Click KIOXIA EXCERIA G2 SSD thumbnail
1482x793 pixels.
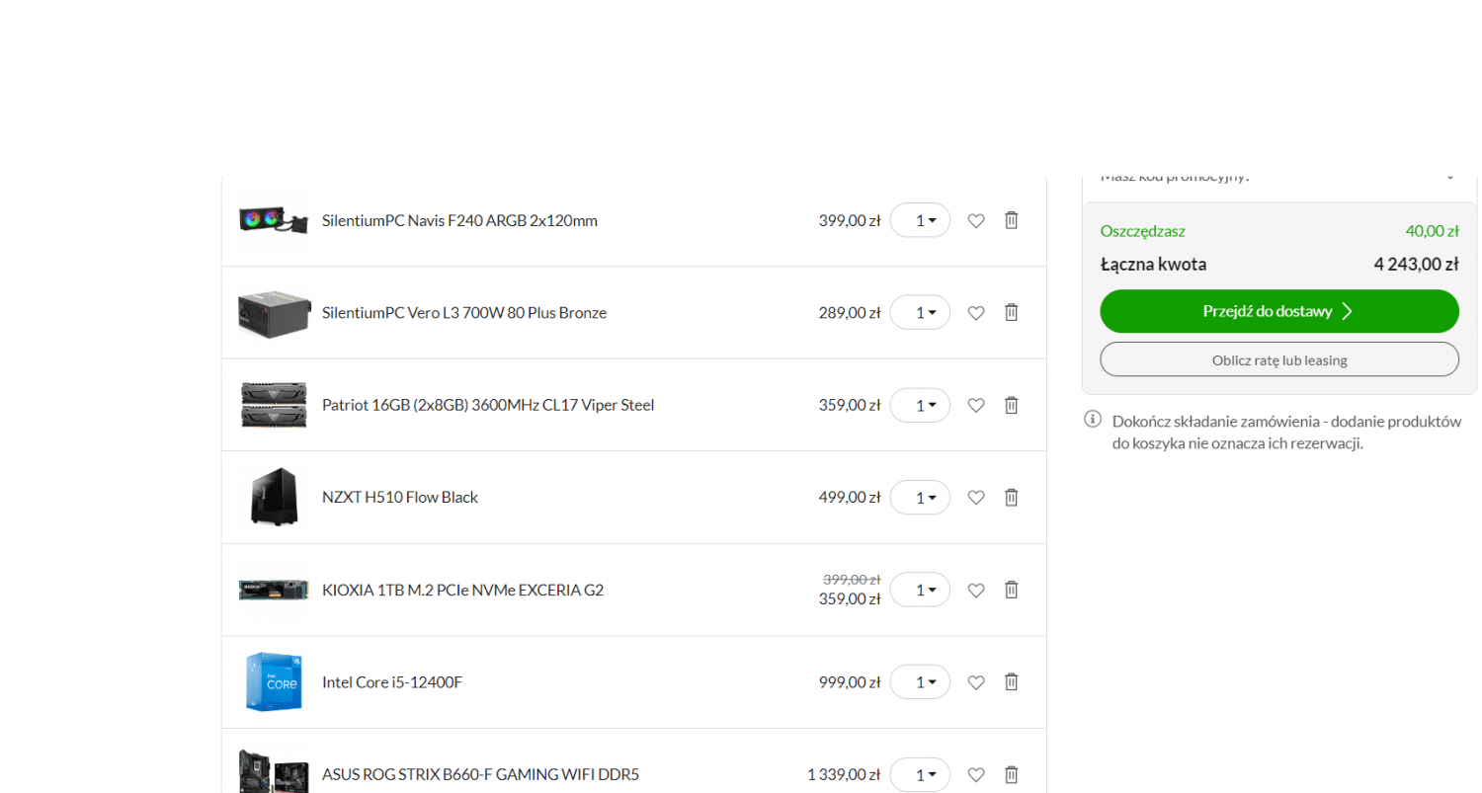pos(274,590)
